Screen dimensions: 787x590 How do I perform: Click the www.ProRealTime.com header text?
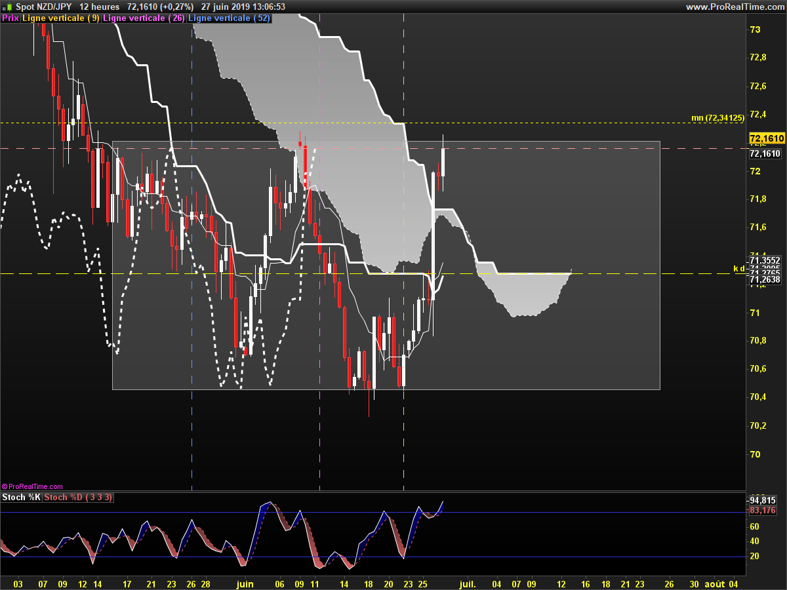[735, 7]
